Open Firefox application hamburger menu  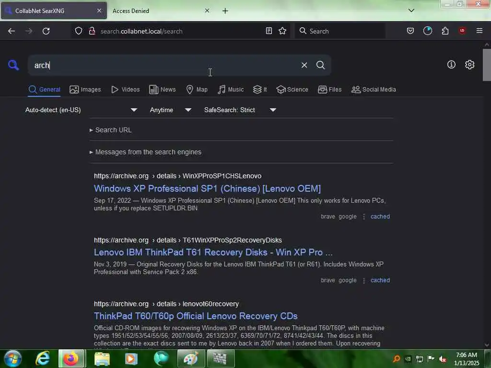[479, 31]
